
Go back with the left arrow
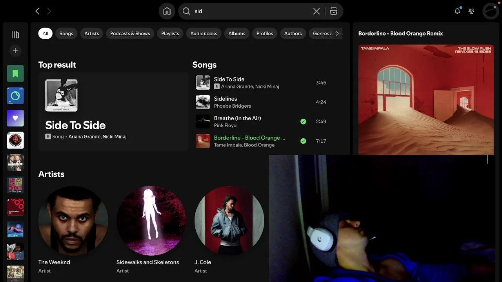pyautogui.click(x=37, y=11)
